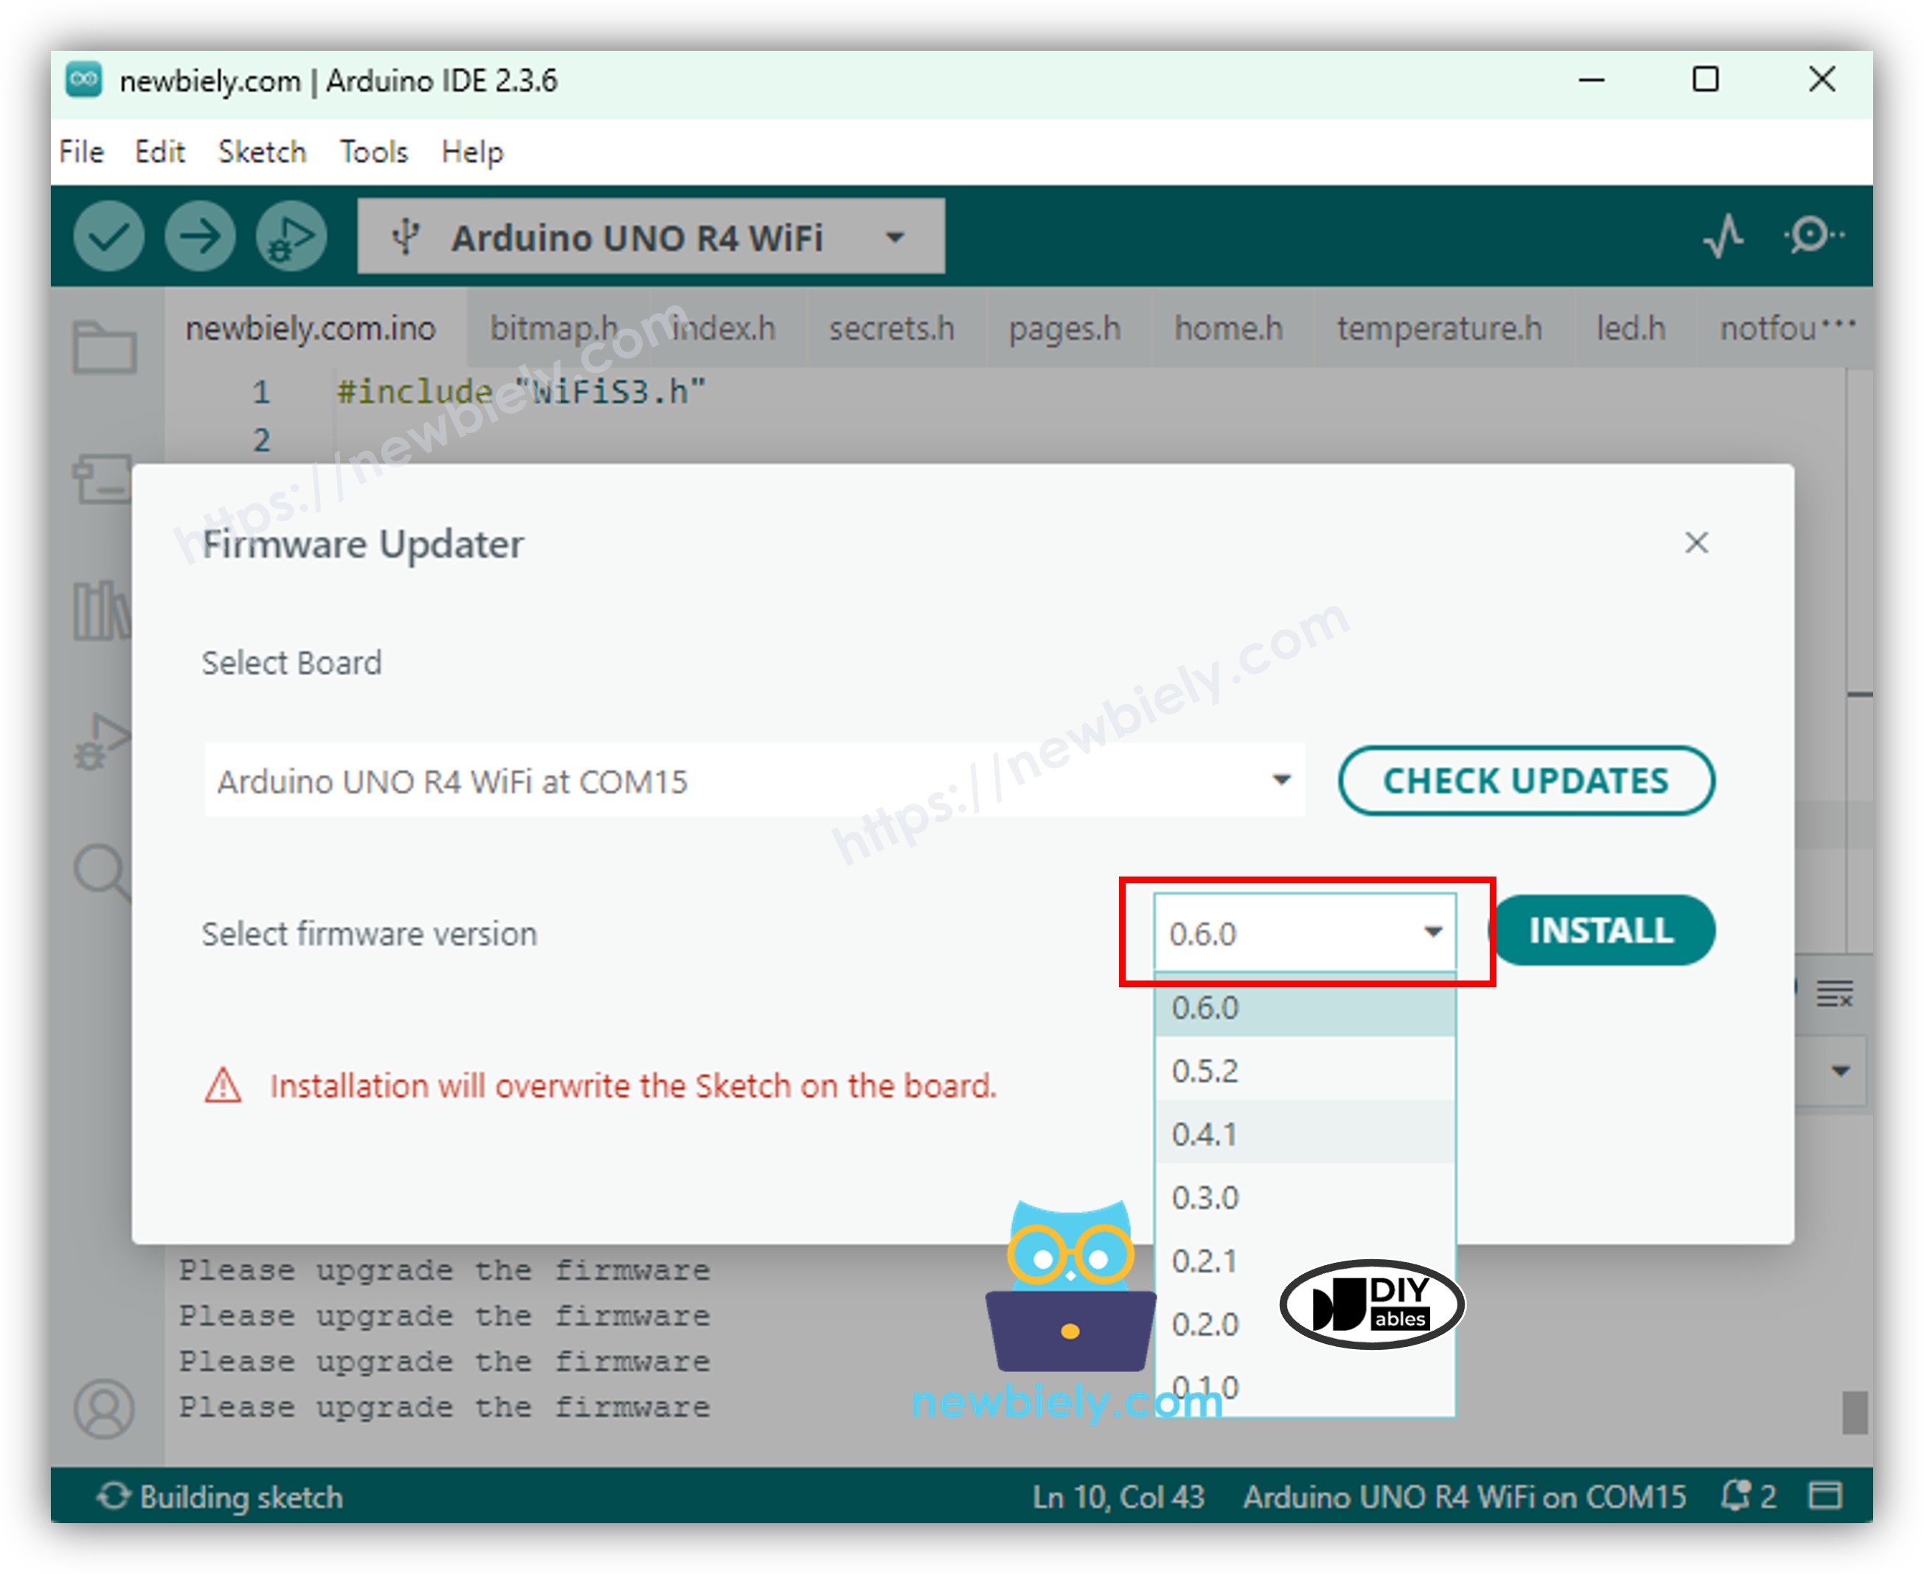
Task: Upload the sketch with the arrow icon
Action: point(200,236)
